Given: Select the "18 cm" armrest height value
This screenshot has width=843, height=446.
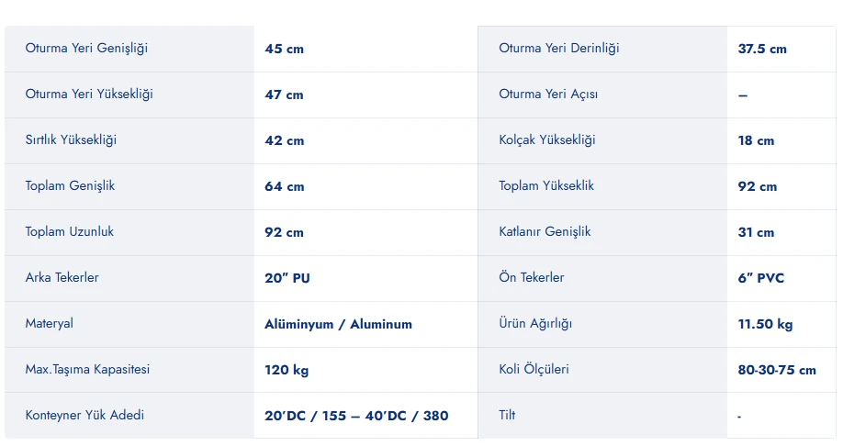Looking at the screenshot, I should coord(756,140).
